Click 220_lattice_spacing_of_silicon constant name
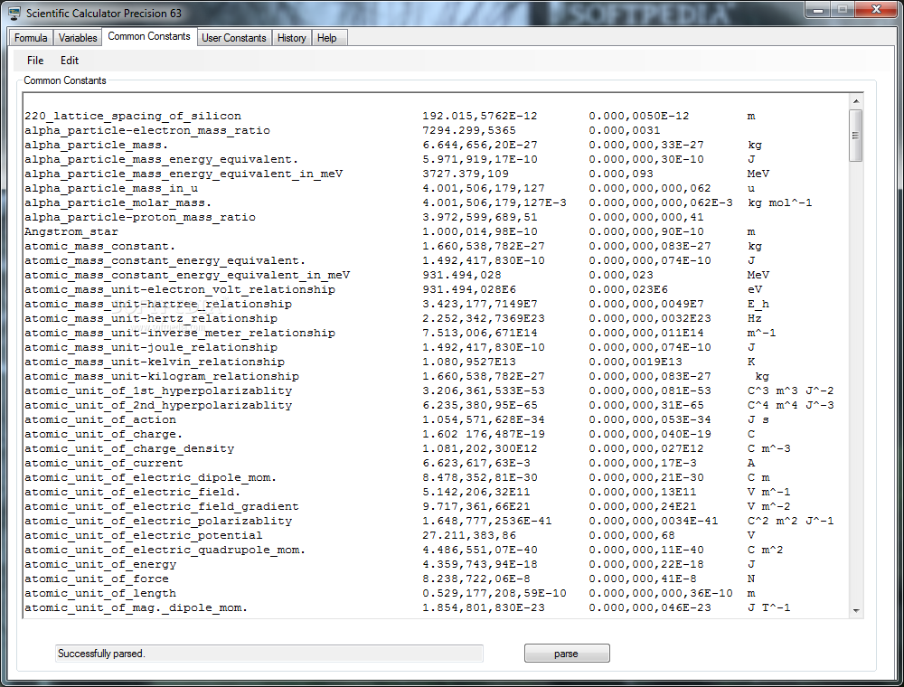This screenshot has width=904, height=687. pos(133,116)
